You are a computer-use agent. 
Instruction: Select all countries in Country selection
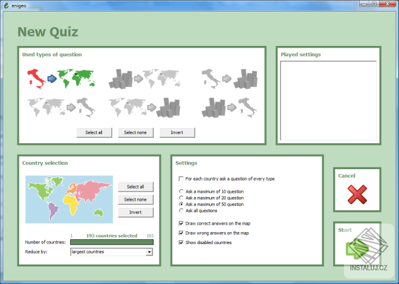(135, 187)
